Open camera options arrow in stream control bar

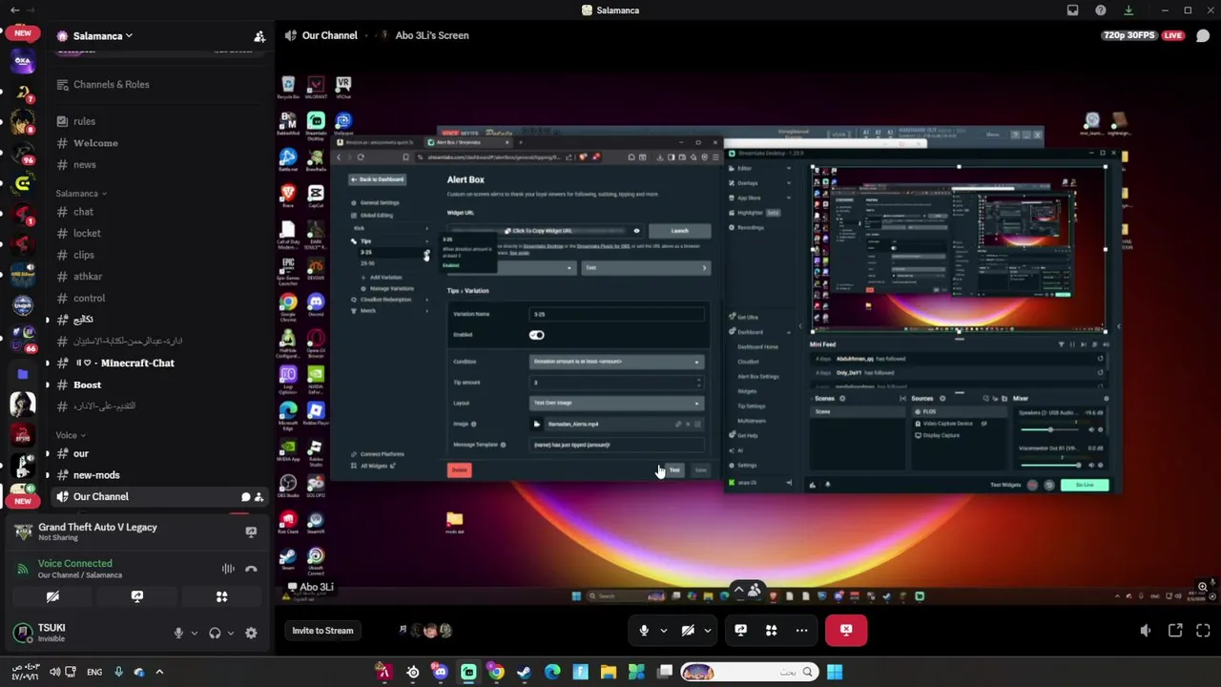(707, 631)
